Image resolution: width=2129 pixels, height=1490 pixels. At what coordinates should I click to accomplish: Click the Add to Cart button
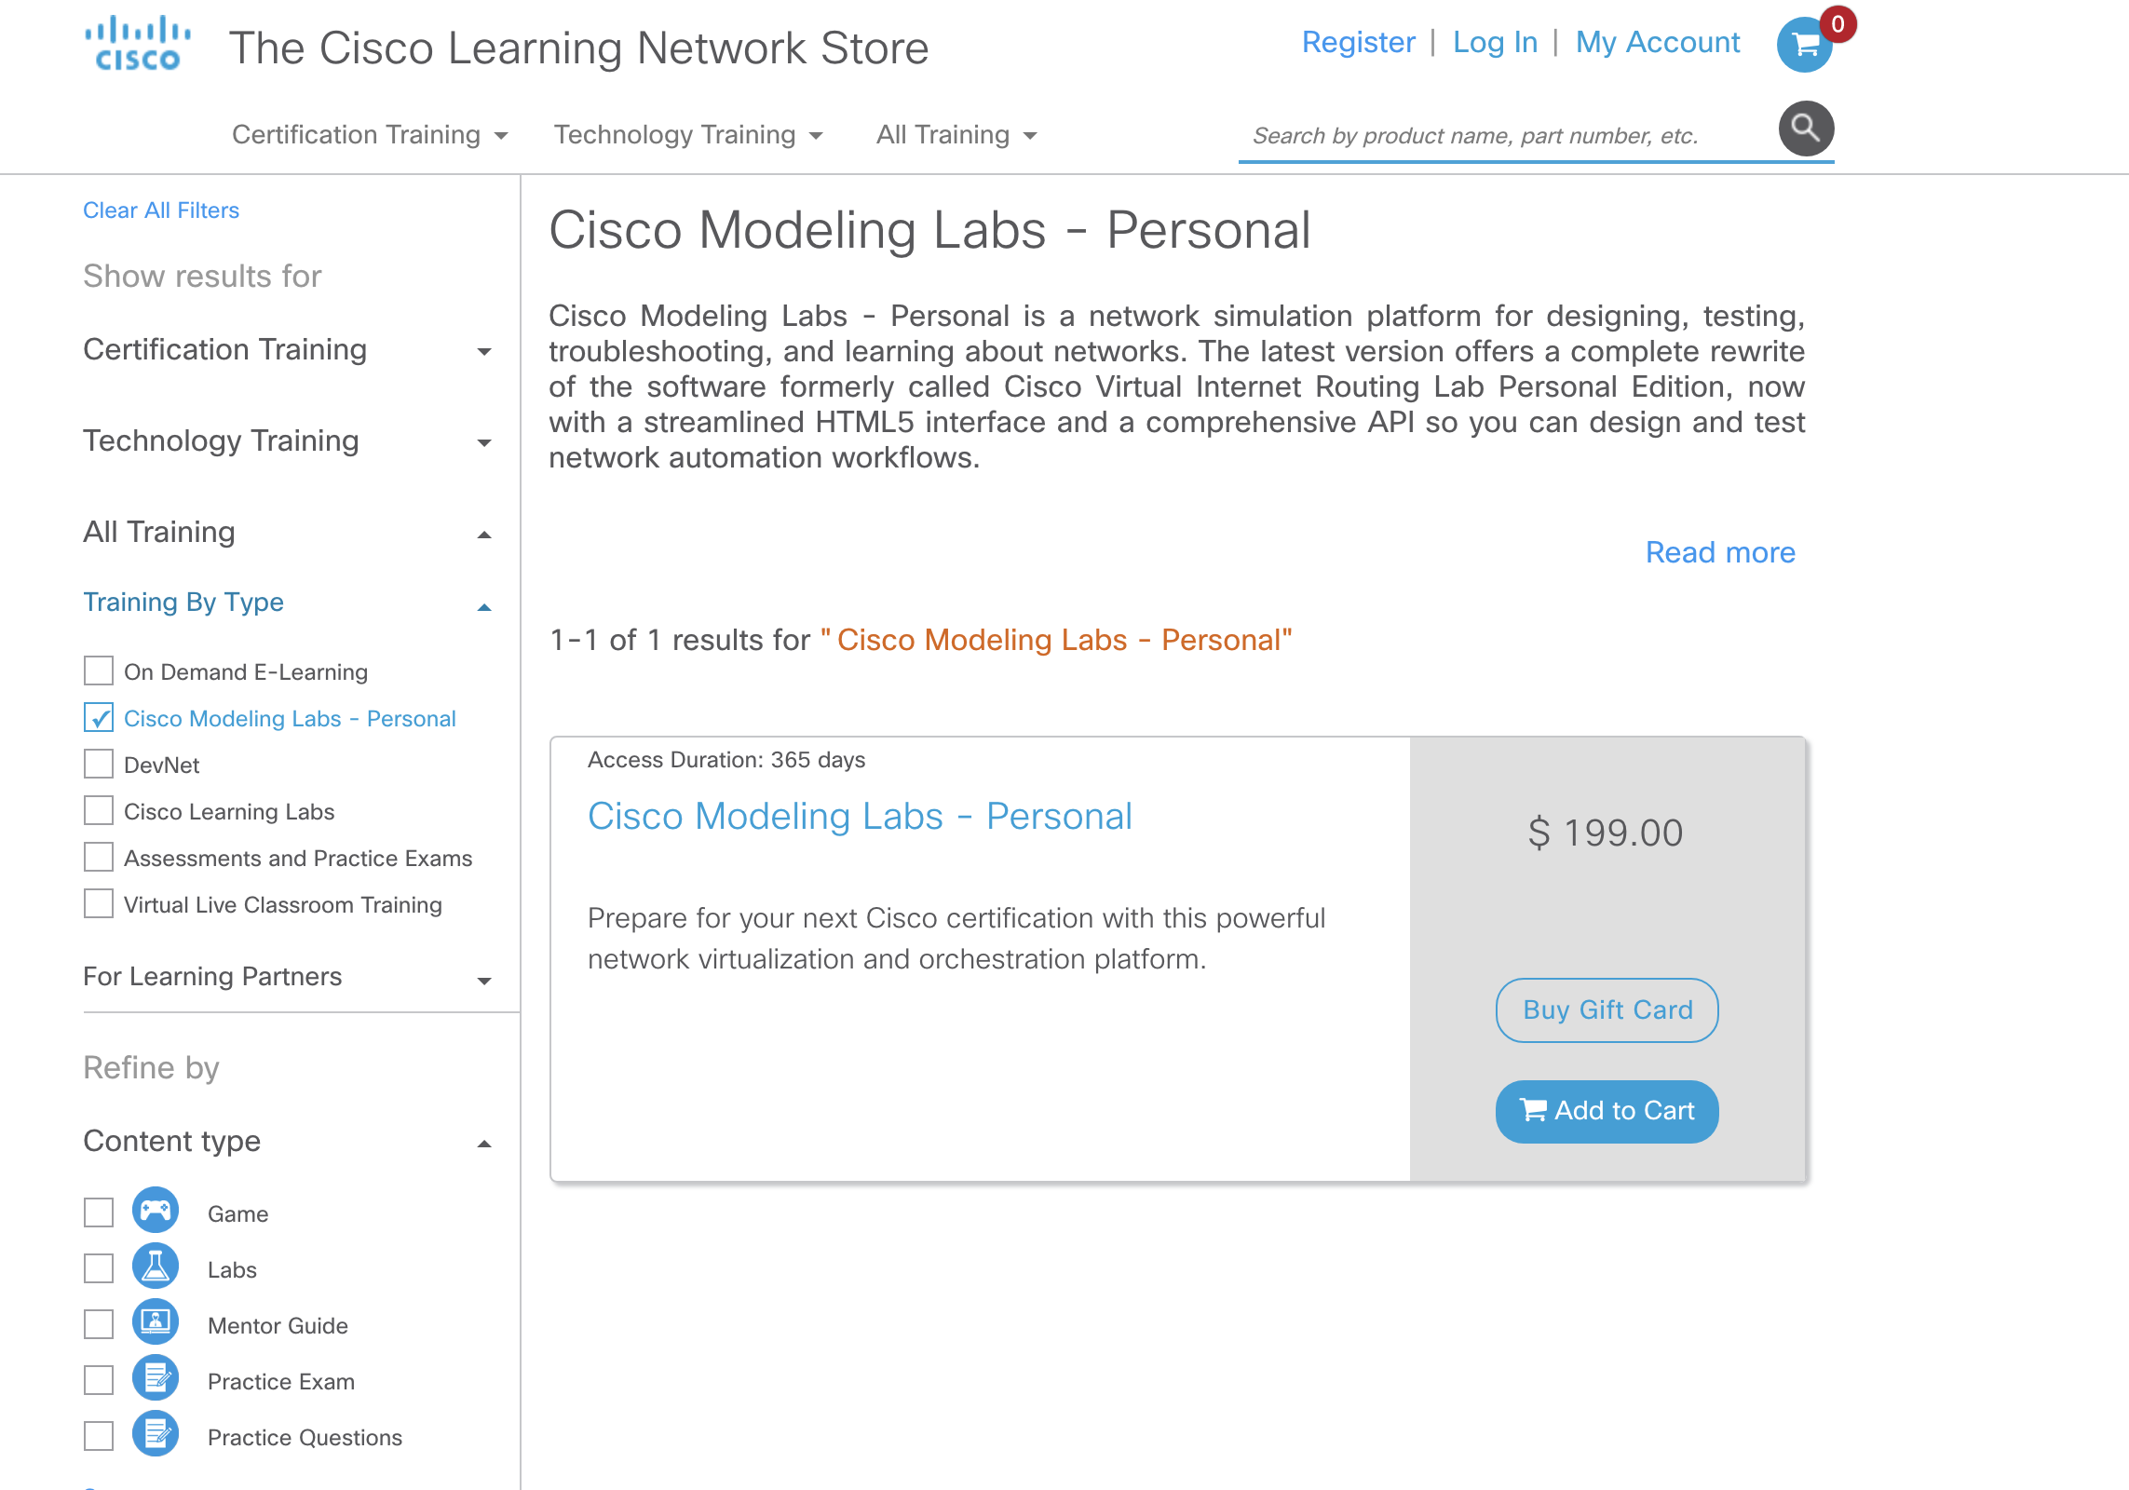[x=1606, y=1110]
